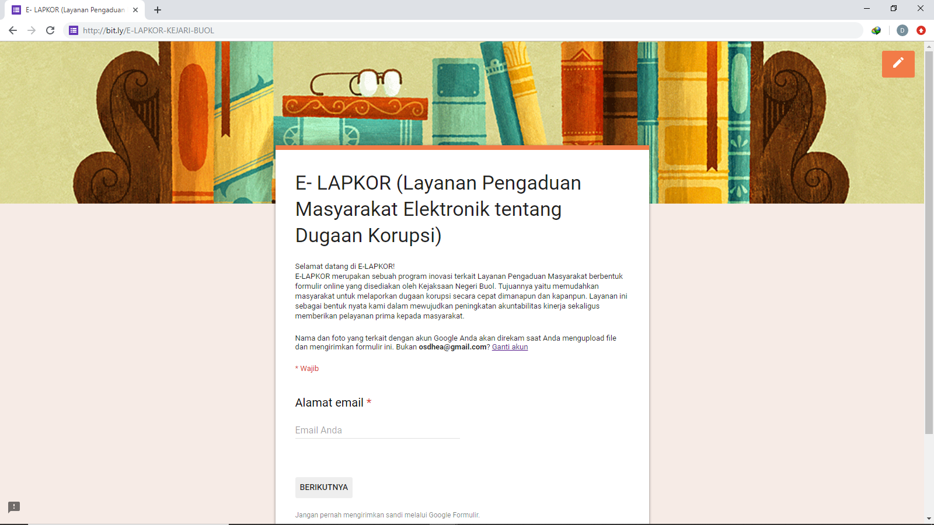The width and height of the screenshot is (934, 525).
Task: Click the scroll down arrow at bottom
Action: 929,519
